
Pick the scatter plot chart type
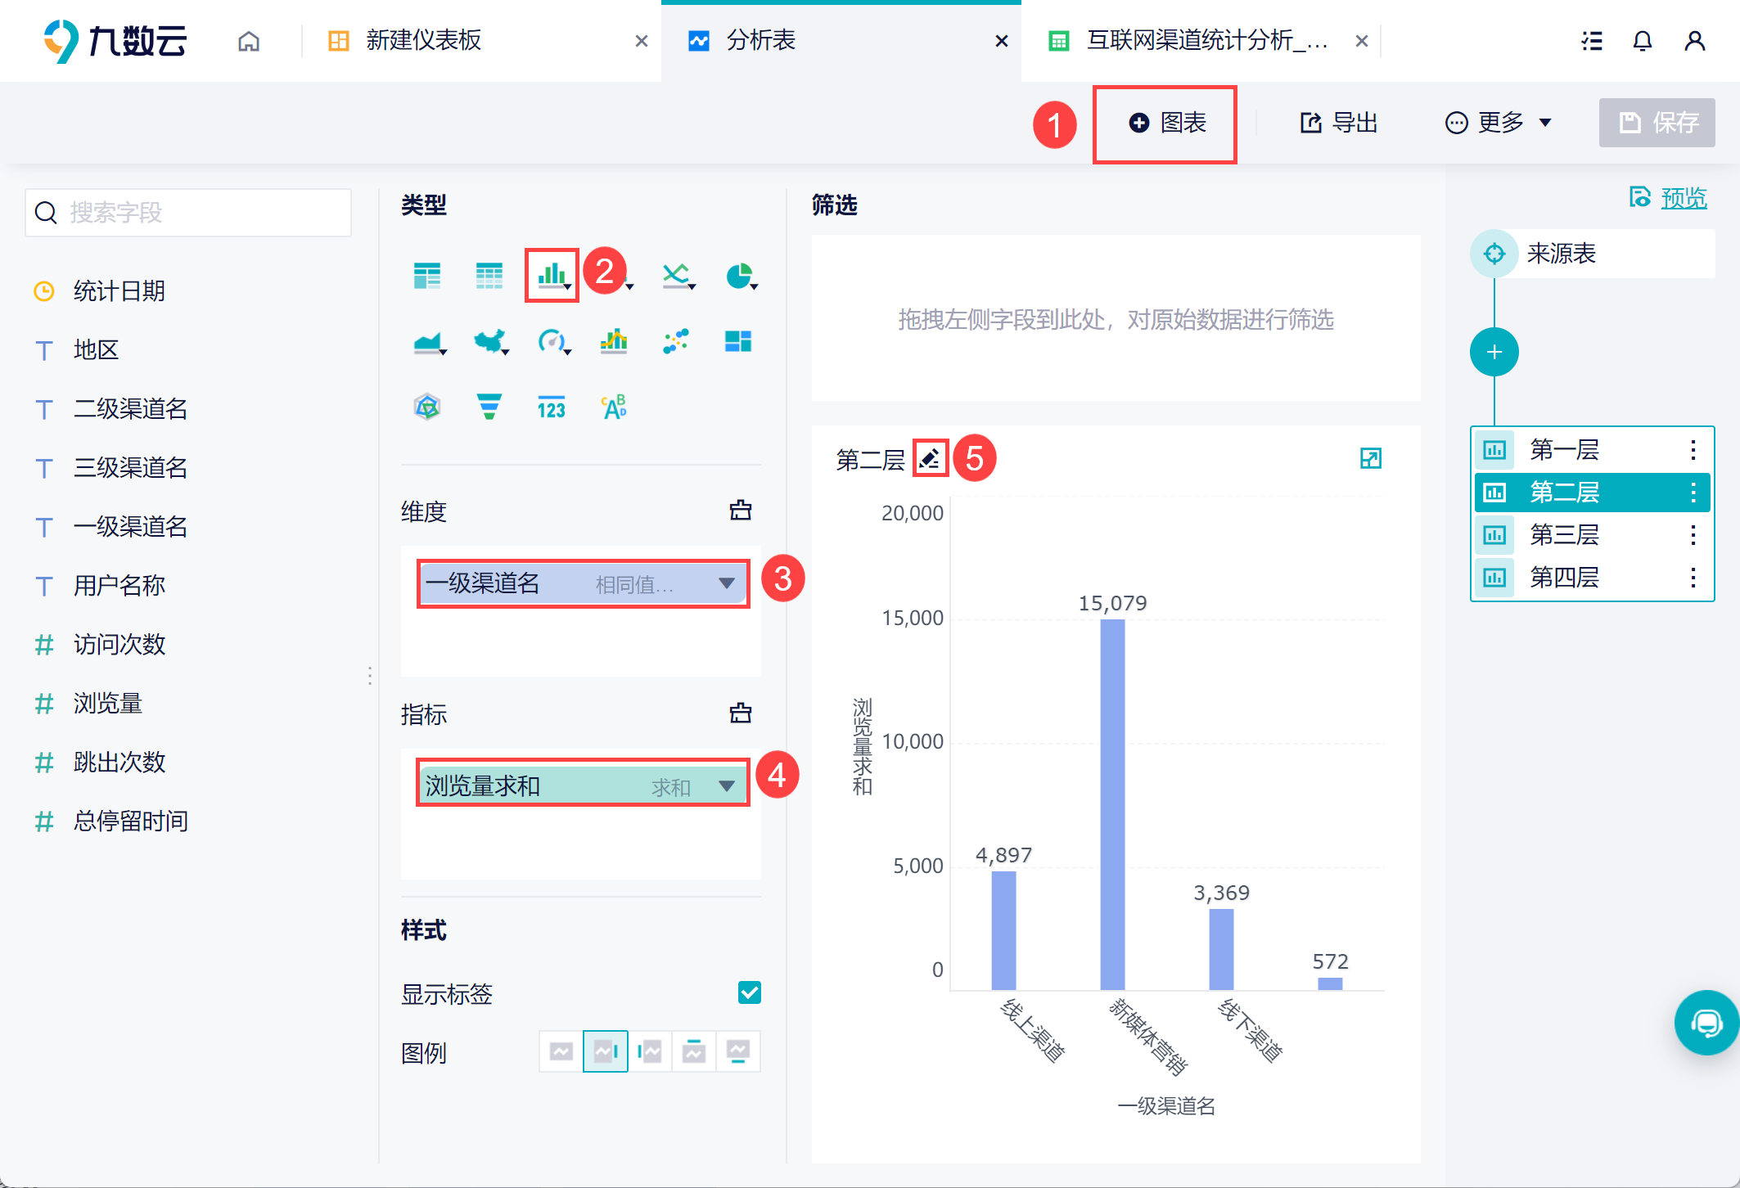click(676, 340)
